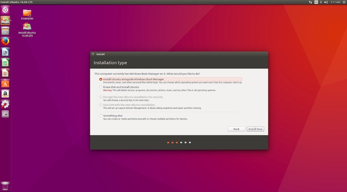Click the Installation type heading

(x=110, y=63)
